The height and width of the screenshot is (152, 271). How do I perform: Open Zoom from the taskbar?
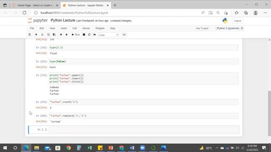coord(142,148)
